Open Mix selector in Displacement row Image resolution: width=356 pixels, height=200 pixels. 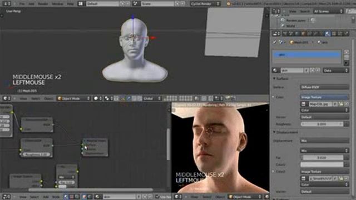coord(325,141)
